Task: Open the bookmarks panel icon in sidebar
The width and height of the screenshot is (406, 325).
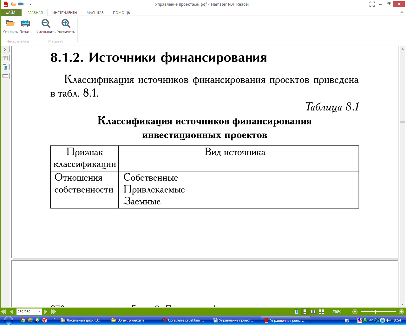Action: pyautogui.click(x=5, y=58)
